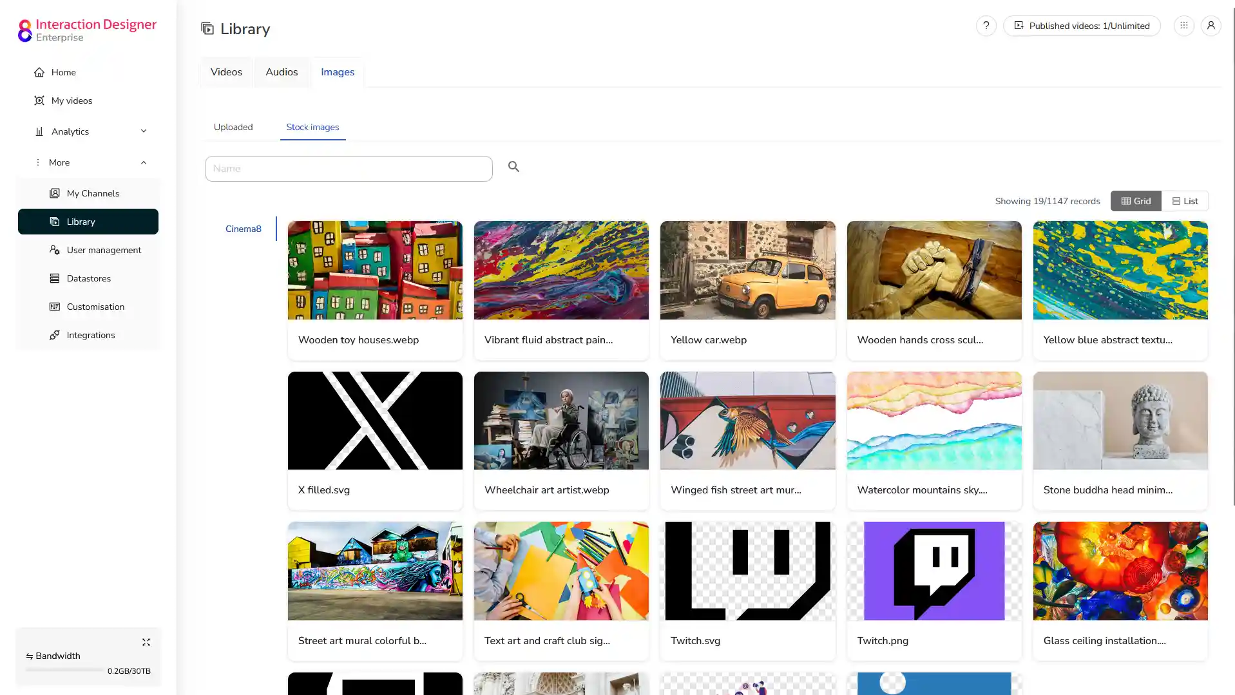Click the 'Showing 19/1147 records' text
This screenshot has height=695, width=1235.
(1048, 202)
